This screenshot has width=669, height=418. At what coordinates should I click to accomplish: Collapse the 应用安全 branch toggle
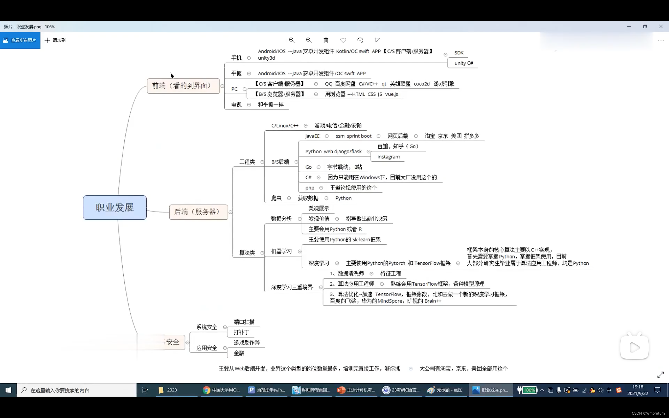[x=225, y=348]
